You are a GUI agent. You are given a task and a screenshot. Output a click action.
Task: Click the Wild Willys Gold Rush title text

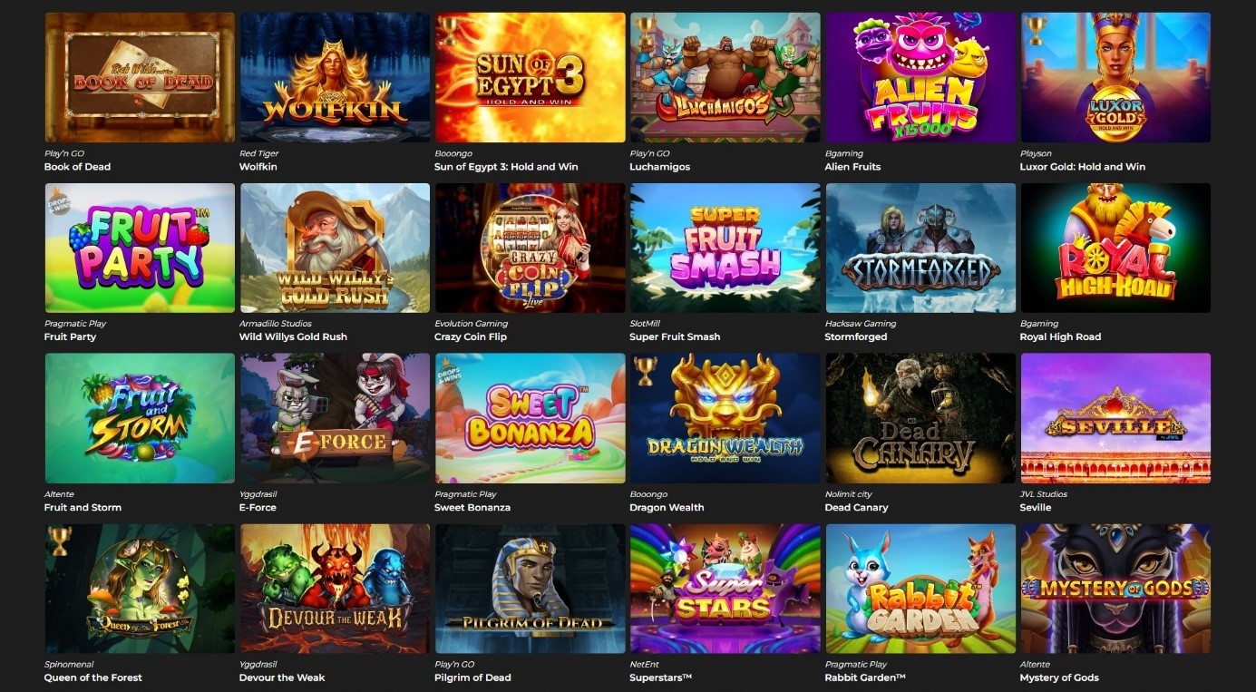pos(293,336)
